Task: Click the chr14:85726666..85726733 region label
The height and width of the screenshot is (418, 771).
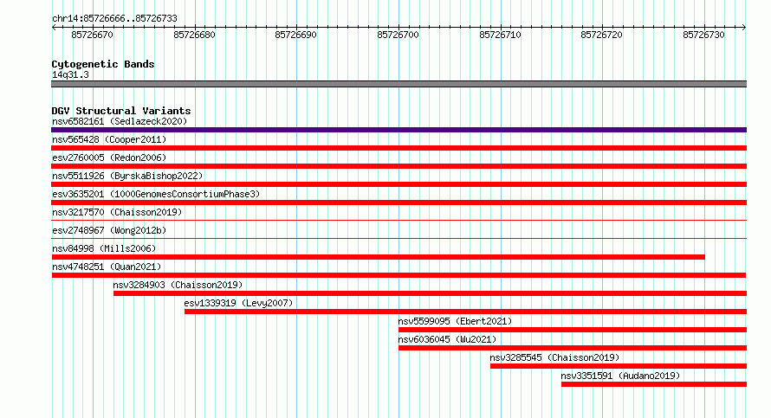Action: coord(114,18)
